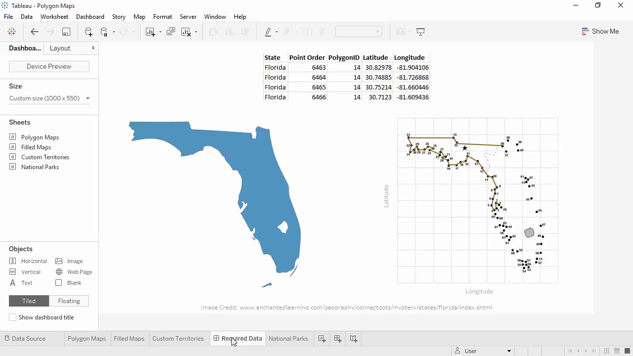This screenshot has width=633, height=356.
Task: Switch to the Layout pane tab
Action: pos(60,48)
